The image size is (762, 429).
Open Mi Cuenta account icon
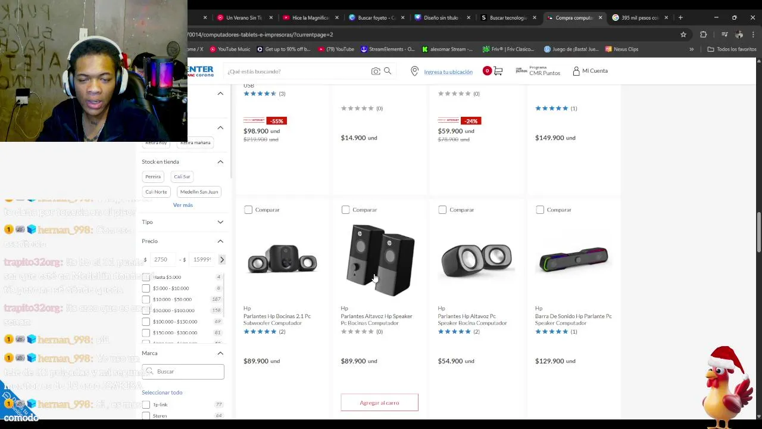coord(576,71)
